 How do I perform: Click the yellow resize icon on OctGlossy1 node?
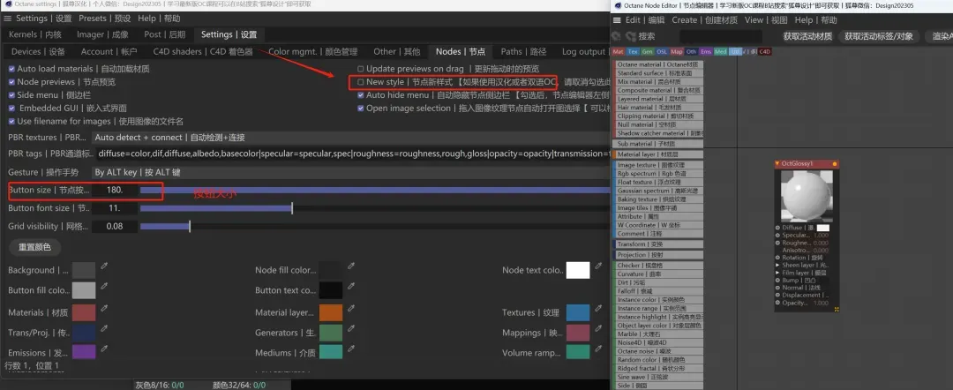coord(837,309)
